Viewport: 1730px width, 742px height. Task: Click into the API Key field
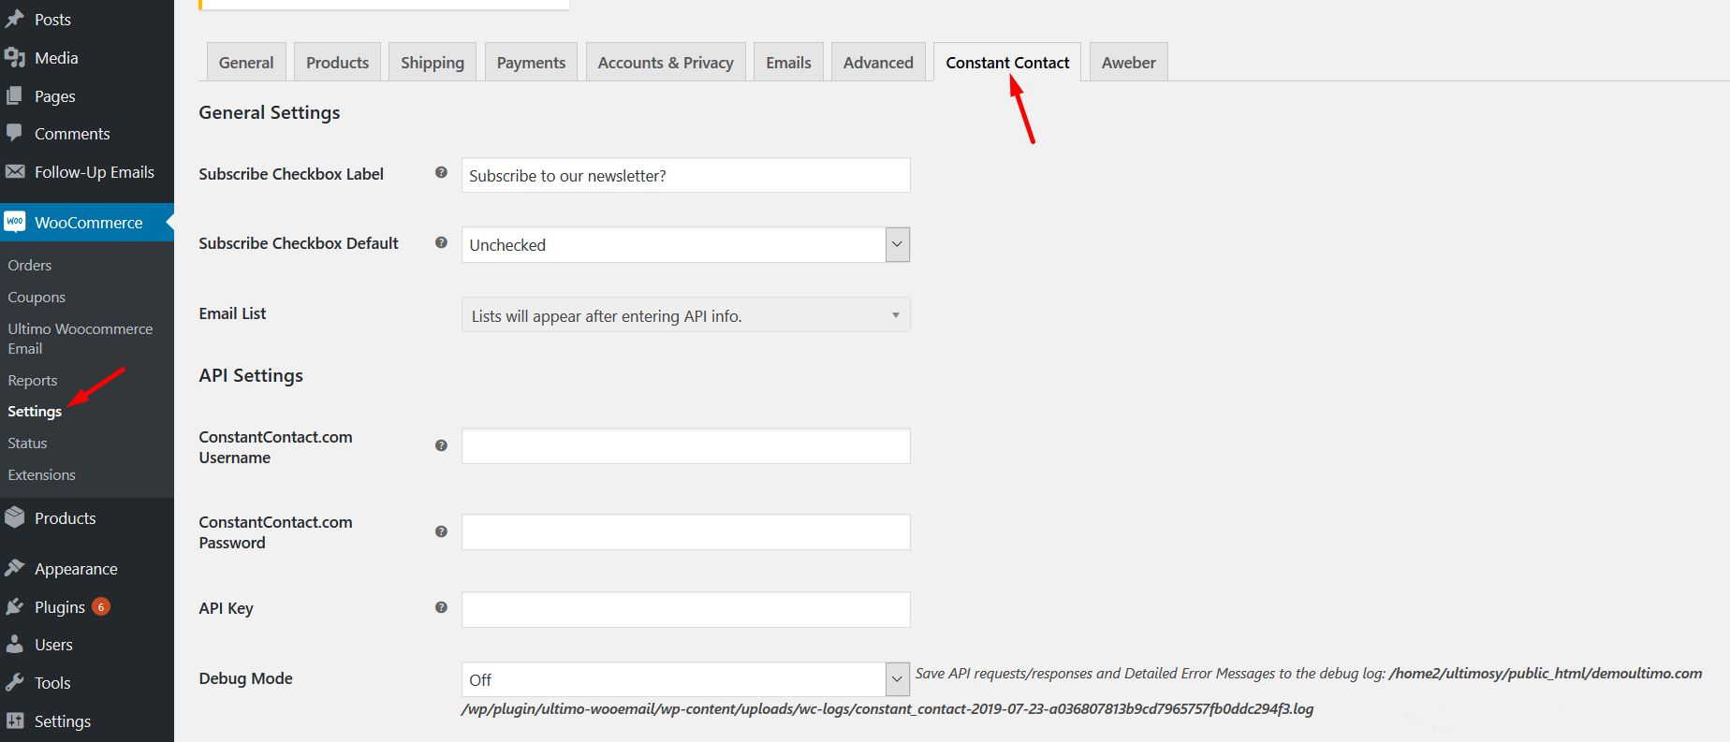(685, 610)
